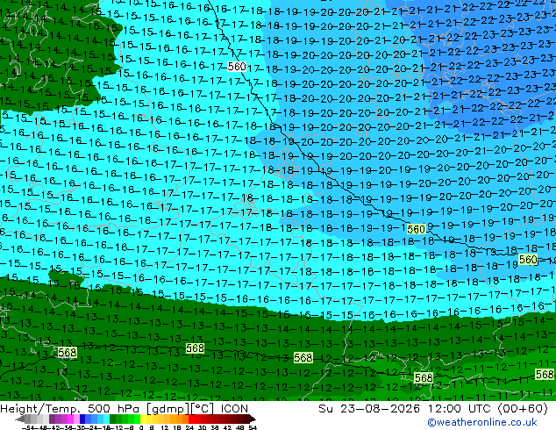This screenshot has width=556, height=430.
Task: Click the leftmost 568 contour label
Action: pyautogui.click(x=67, y=352)
